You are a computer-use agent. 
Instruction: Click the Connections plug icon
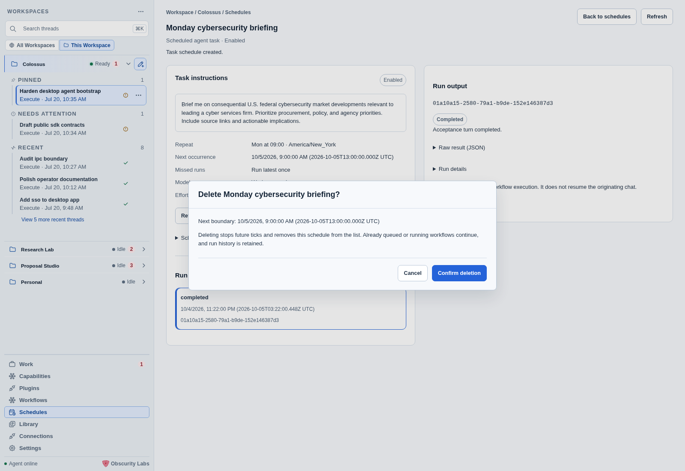click(x=12, y=436)
